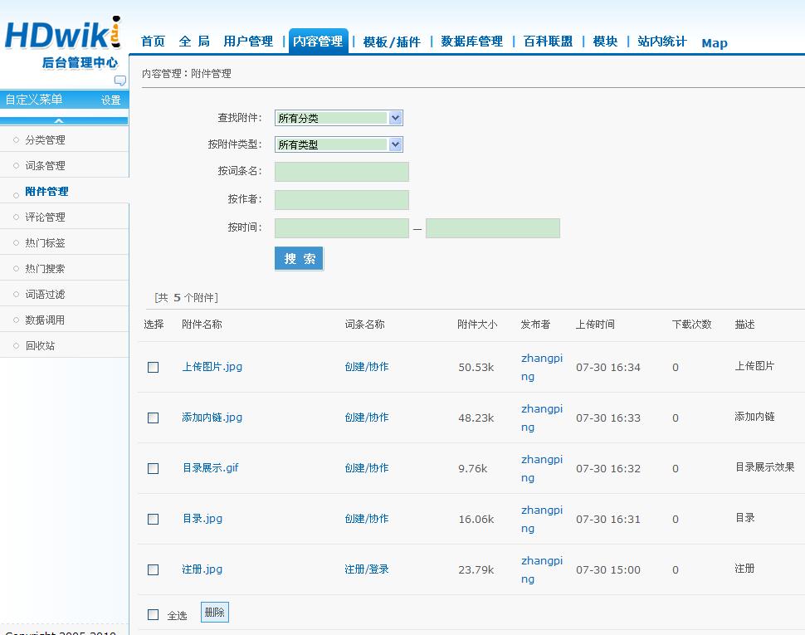Screen dimensions: 805x635
Task: Click the 目录展示效果 description
Action: [x=765, y=466]
